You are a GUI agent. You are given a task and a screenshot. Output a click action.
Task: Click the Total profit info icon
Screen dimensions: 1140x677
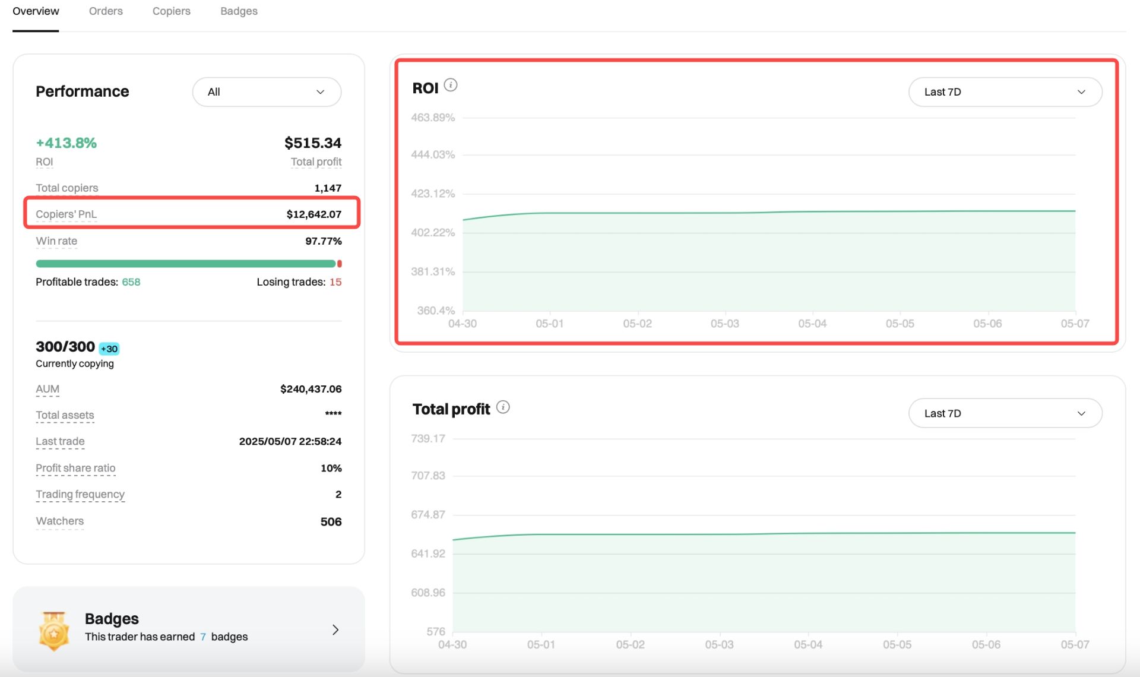503,407
